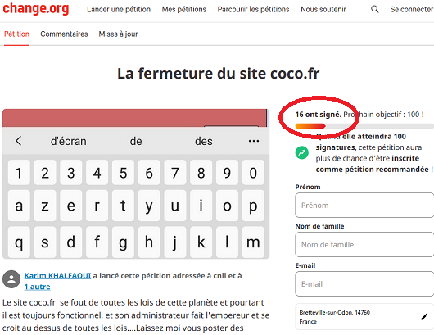Focus the E-mail input field
Screen dimensions: 434x335
pos(364,283)
